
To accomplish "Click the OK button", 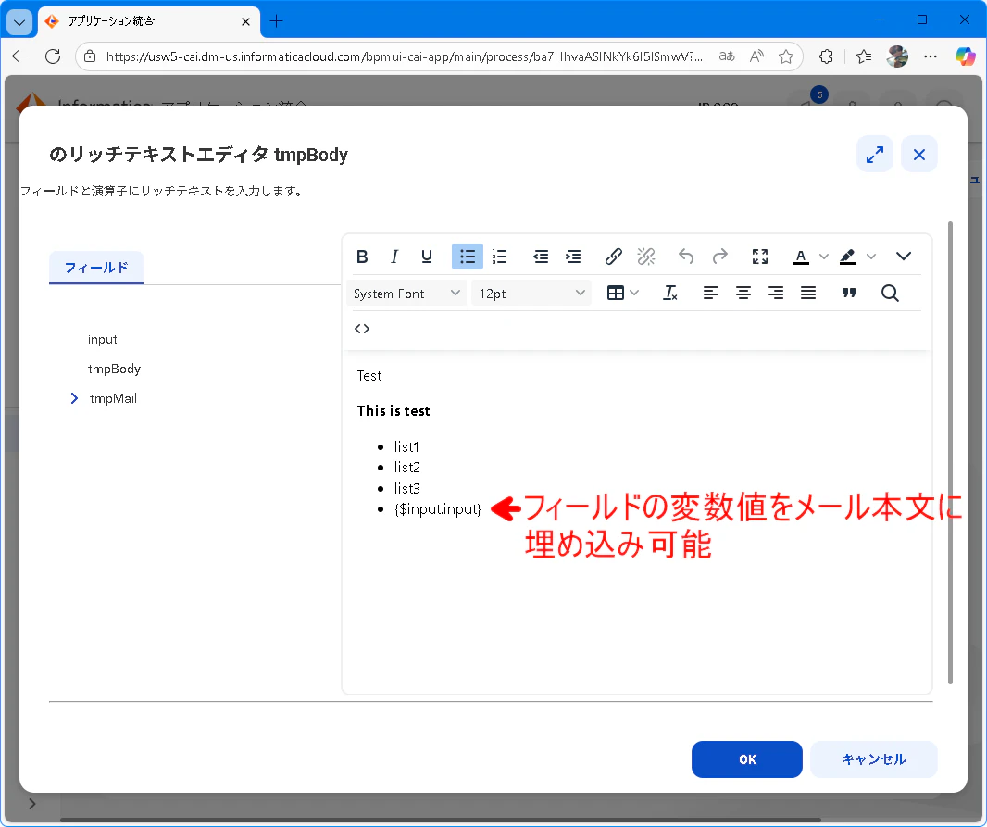I will (747, 759).
